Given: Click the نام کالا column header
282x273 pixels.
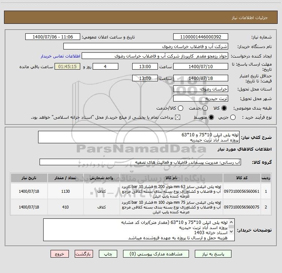Looking at the screenshot, I should click(x=171, y=178).
